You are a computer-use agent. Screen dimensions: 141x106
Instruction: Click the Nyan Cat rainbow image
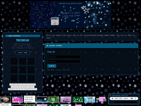[101, 99]
